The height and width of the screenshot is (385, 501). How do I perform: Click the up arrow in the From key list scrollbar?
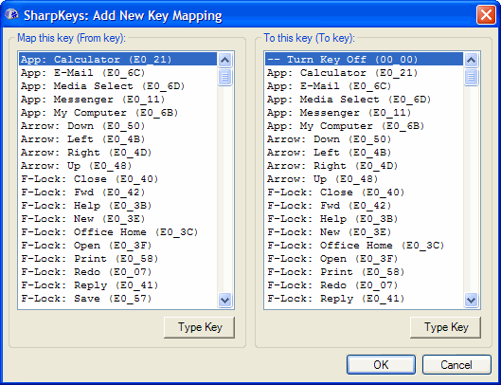point(225,60)
